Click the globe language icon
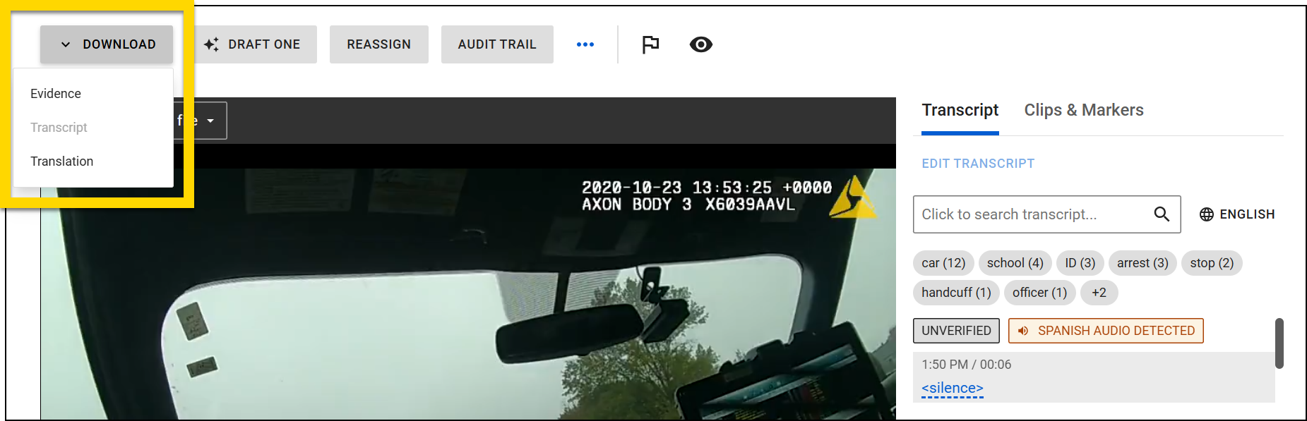This screenshot has height=421, width=1307. tap(1207, 214)
